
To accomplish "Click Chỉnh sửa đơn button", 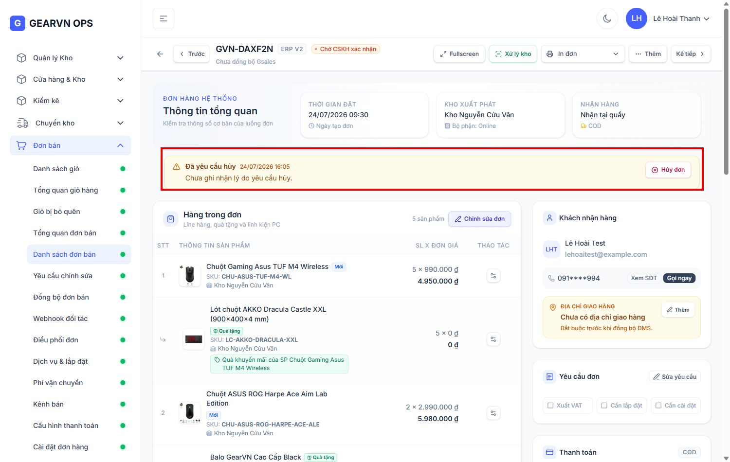I will 479,219.
